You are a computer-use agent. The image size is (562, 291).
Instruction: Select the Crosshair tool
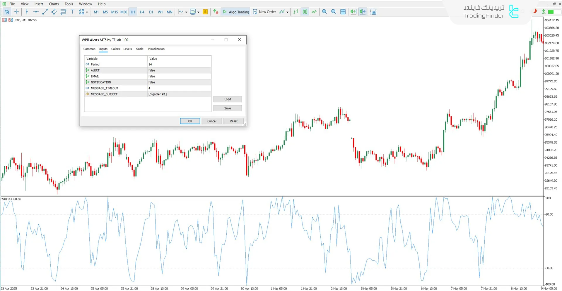pos(16,12)
